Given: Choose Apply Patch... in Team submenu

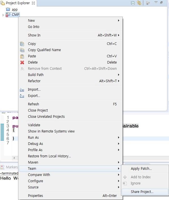Looking at the screenshot, I should pos(145,169).
